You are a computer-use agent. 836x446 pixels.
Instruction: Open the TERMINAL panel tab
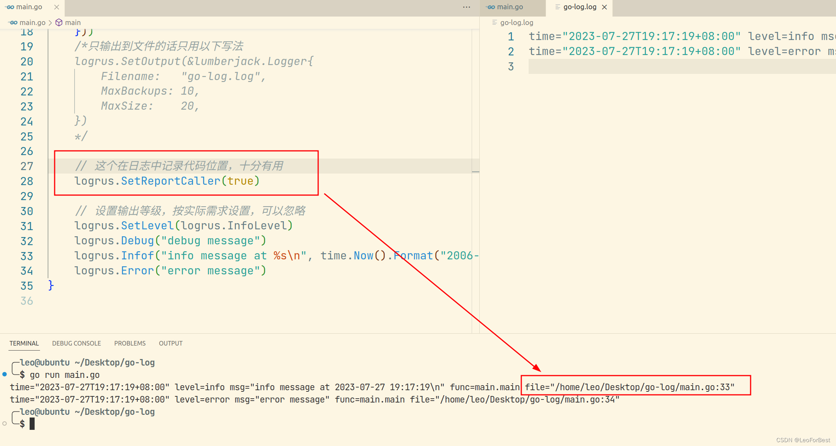pos(24,343)
